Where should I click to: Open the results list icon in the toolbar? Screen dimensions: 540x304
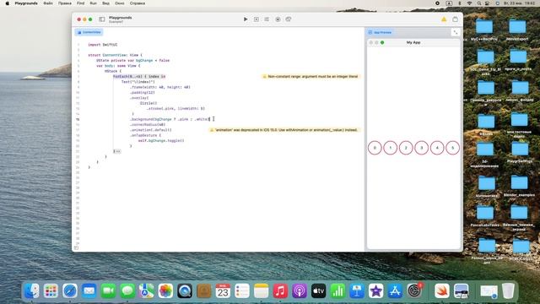[267, 19]
